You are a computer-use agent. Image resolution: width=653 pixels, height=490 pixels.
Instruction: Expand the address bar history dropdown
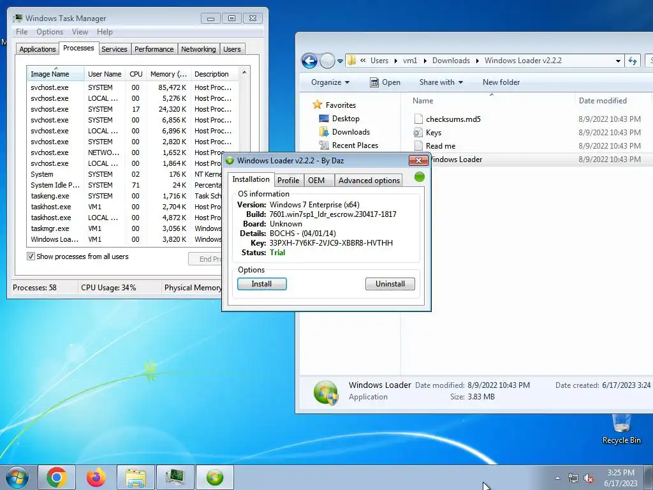pyautogui.click(x=617, y=61)
